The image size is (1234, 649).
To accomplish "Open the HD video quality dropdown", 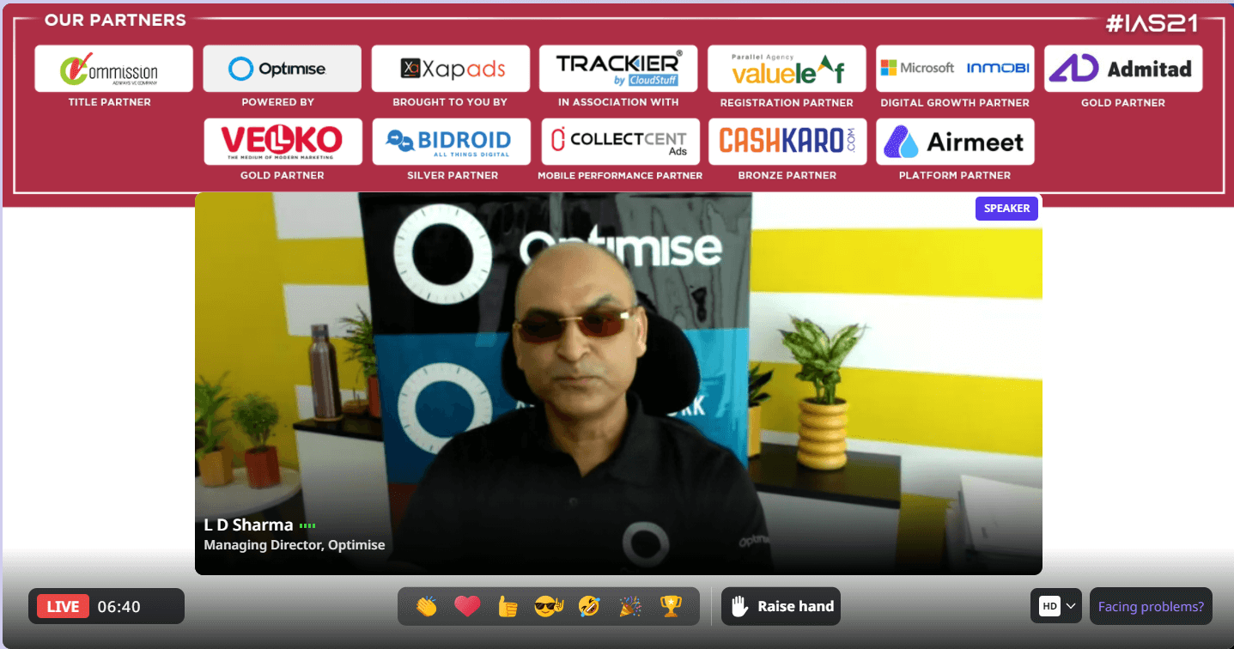I will click(x=1056, y=606).
